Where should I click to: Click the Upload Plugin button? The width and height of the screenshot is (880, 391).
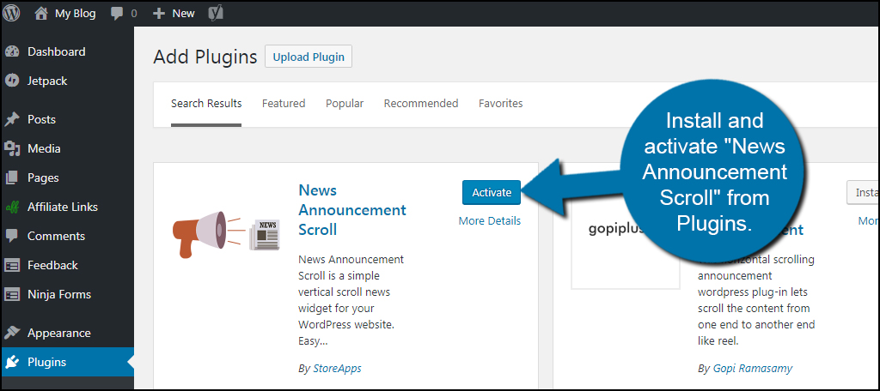tap(309, 57)
